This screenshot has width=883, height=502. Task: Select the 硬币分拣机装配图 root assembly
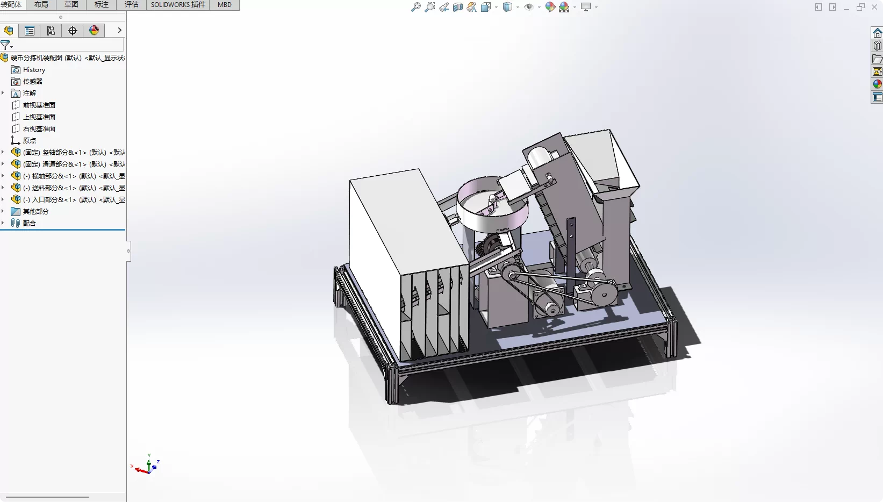click(63, 58)
